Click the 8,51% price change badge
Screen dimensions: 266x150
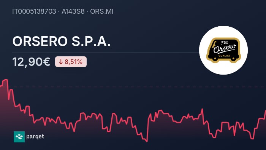pos(71,62)
